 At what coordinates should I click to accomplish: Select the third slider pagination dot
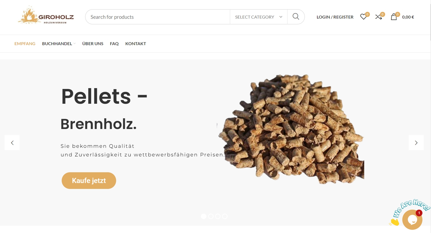pyautogui.click(x=218, y=216)
